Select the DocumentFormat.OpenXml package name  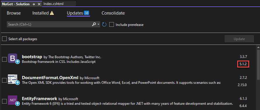point(50,77)
